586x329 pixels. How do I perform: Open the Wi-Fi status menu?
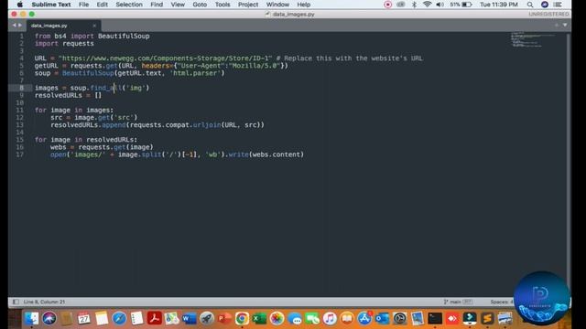[x=428, y=5]
